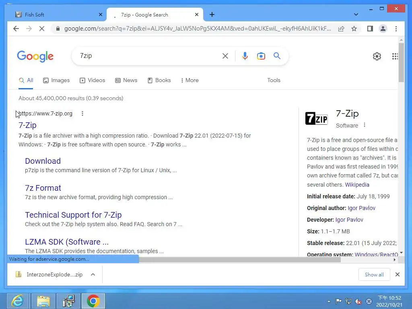Screen dimensions: 412x309
Task: Show hidden system tray icons
Action: coord(329,301)
